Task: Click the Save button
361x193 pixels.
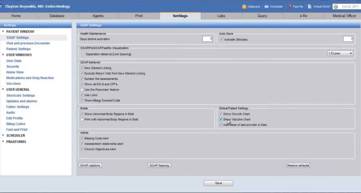Action: click(x=219, y=183)
